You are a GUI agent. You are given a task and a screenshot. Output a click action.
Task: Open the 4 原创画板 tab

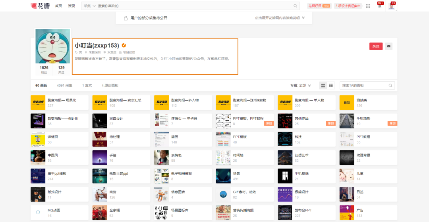pos(110,85)
